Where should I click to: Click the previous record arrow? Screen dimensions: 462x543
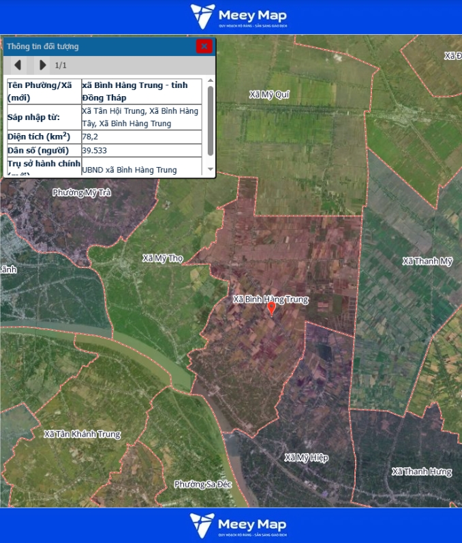(x=18, y=65)
